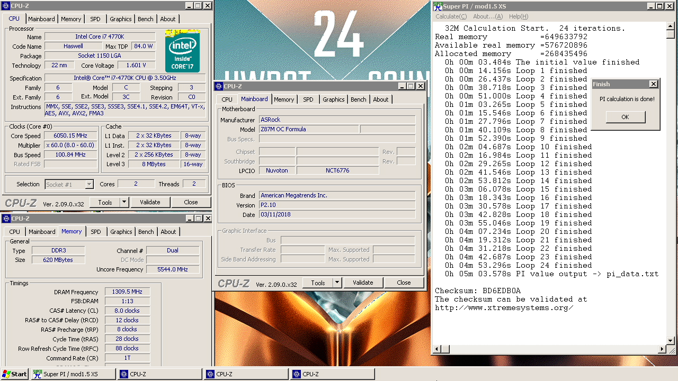The height and width of the screenshot is (381, 678).
Task: Click the Super PI vertical scrollbar down arrow
Action: tap(671, 340)
